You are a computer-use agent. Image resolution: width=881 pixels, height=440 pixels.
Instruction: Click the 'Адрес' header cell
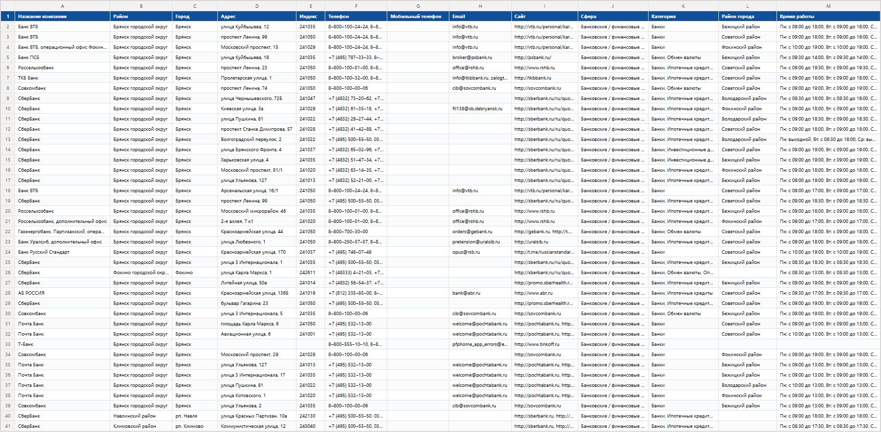257,17
